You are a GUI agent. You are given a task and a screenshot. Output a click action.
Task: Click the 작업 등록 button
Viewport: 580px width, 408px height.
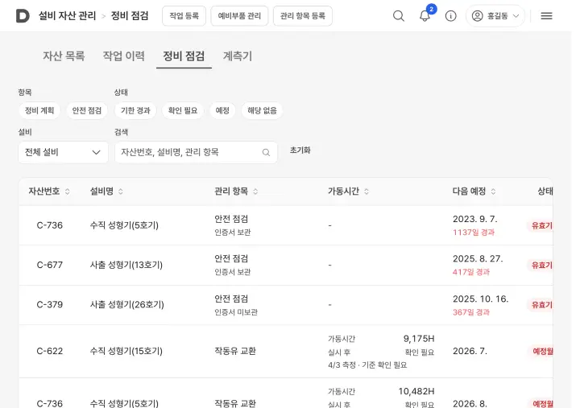[x=184, y=16]
